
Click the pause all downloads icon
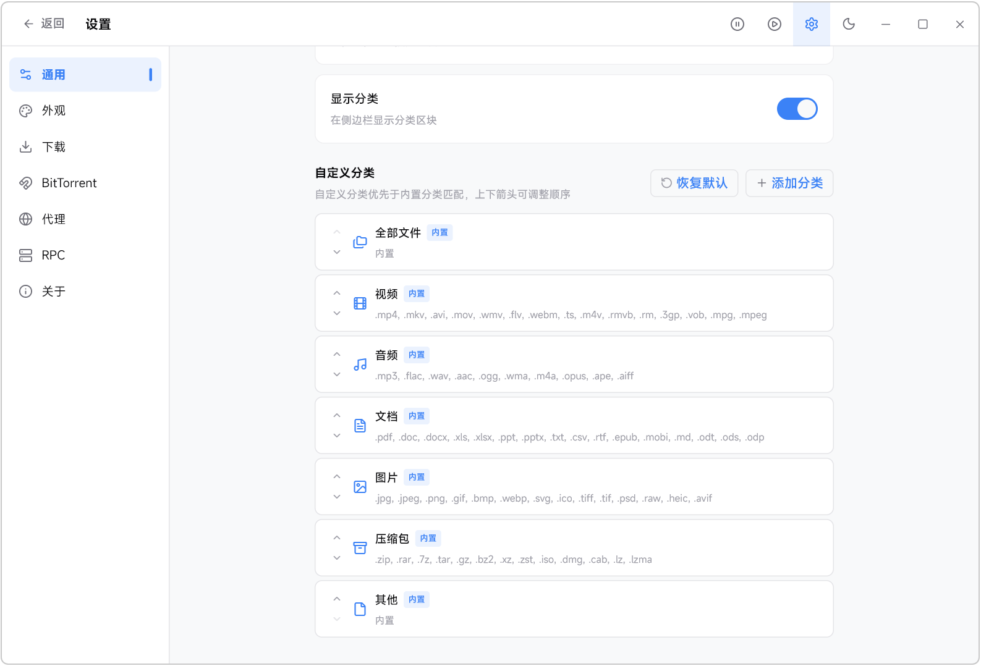point(737,24)
